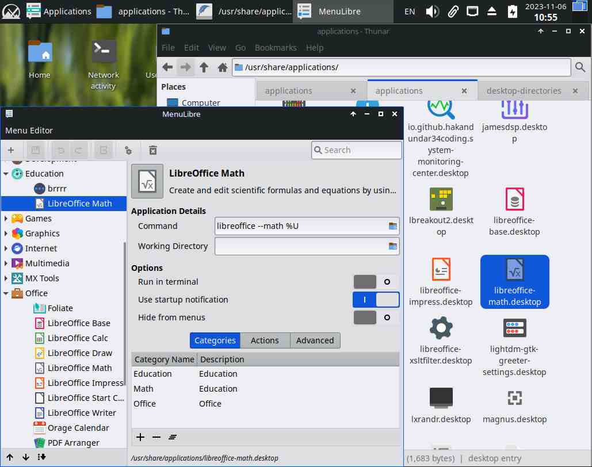This screenshot has width=592, height=467.
Task: Click the LibreOffice Math application icon button
Action: click(x=147, y=181)
